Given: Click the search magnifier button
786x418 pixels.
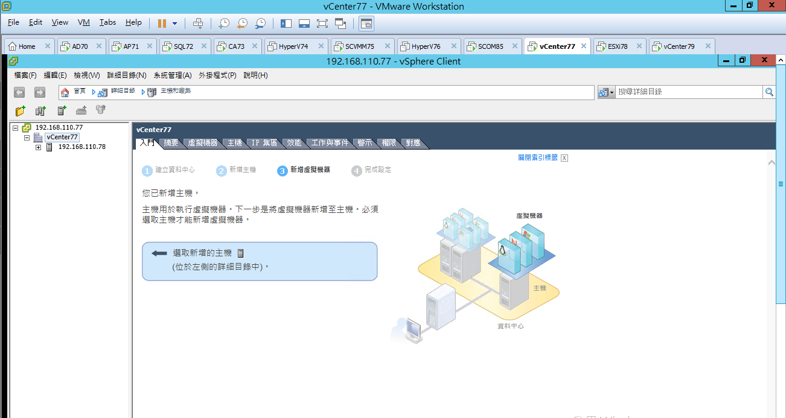Looking at the screenshot, I should coord(769,92).
